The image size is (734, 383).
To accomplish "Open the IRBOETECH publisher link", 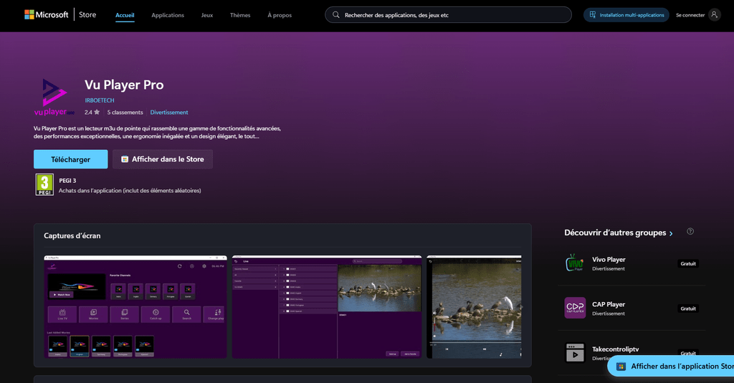I will (x=99, y=100).
